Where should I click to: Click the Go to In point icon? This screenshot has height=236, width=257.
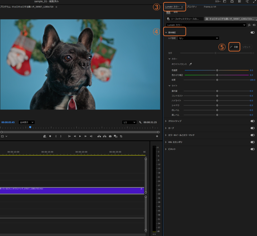point(70,136)
